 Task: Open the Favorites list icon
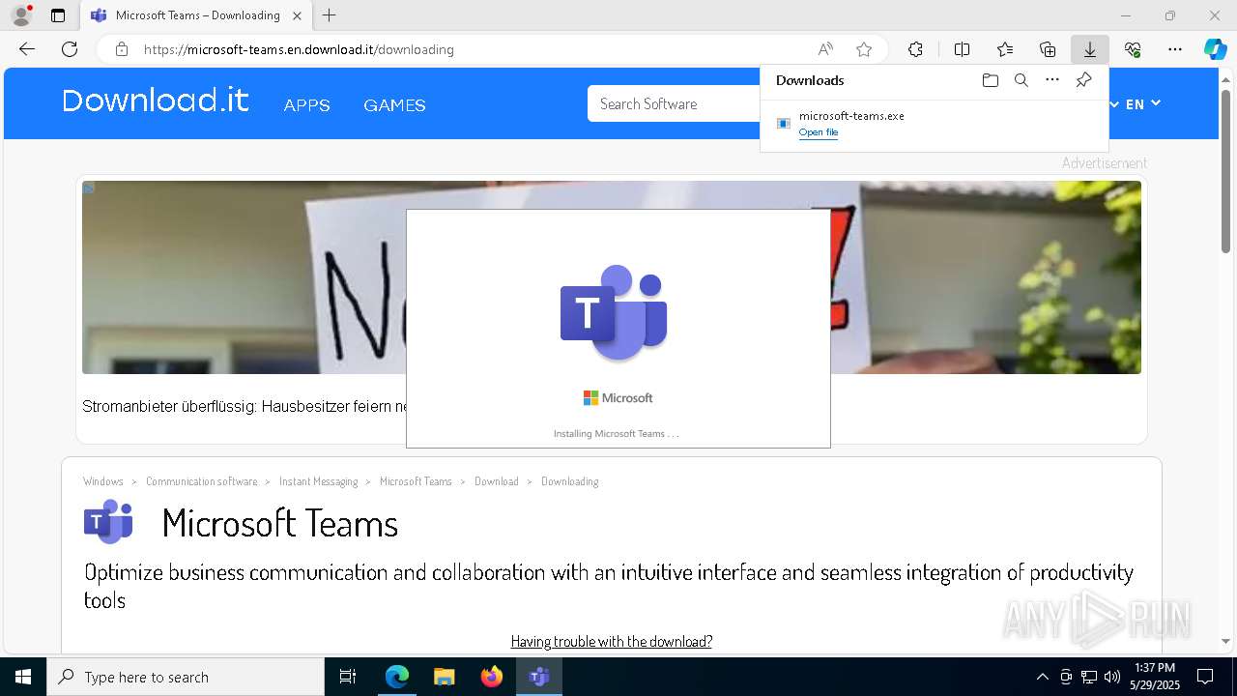[1005, 49]
